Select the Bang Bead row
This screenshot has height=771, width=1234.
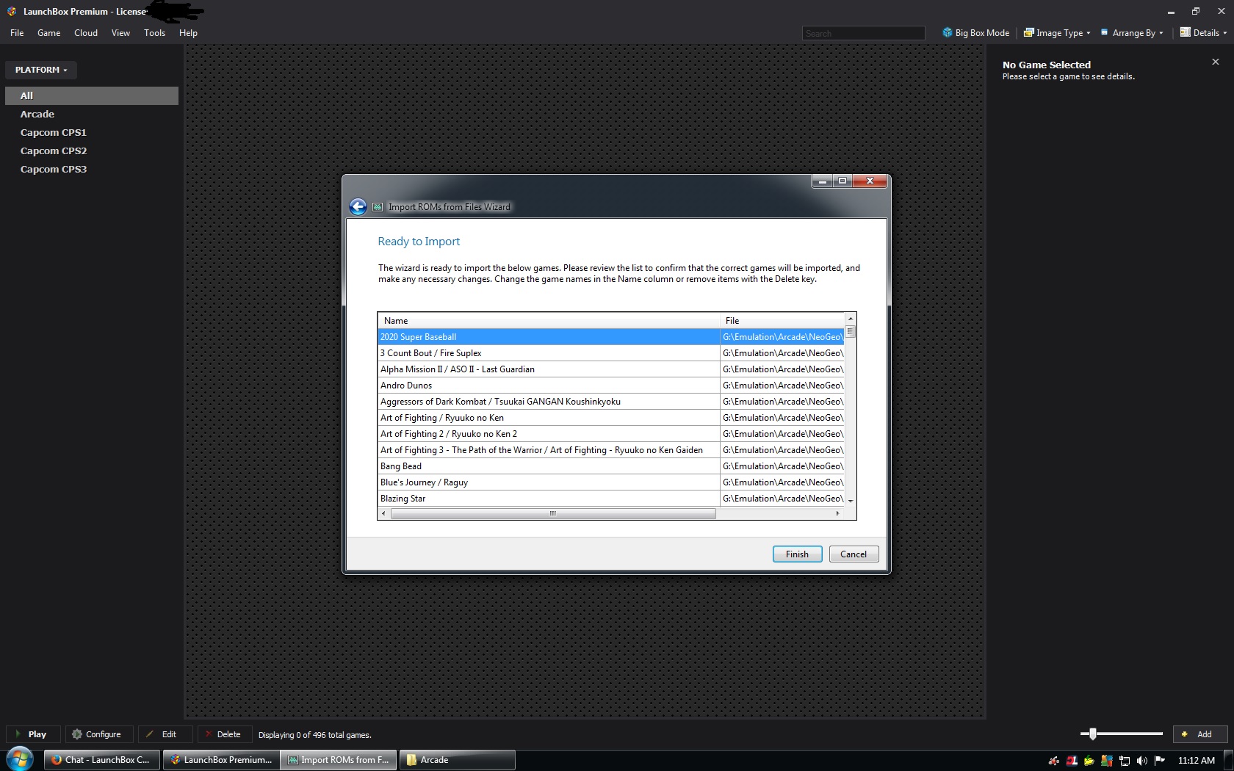point(610,466)
